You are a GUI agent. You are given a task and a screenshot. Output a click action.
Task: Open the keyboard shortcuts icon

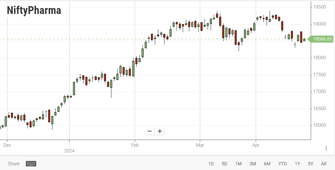click(31, 164)
